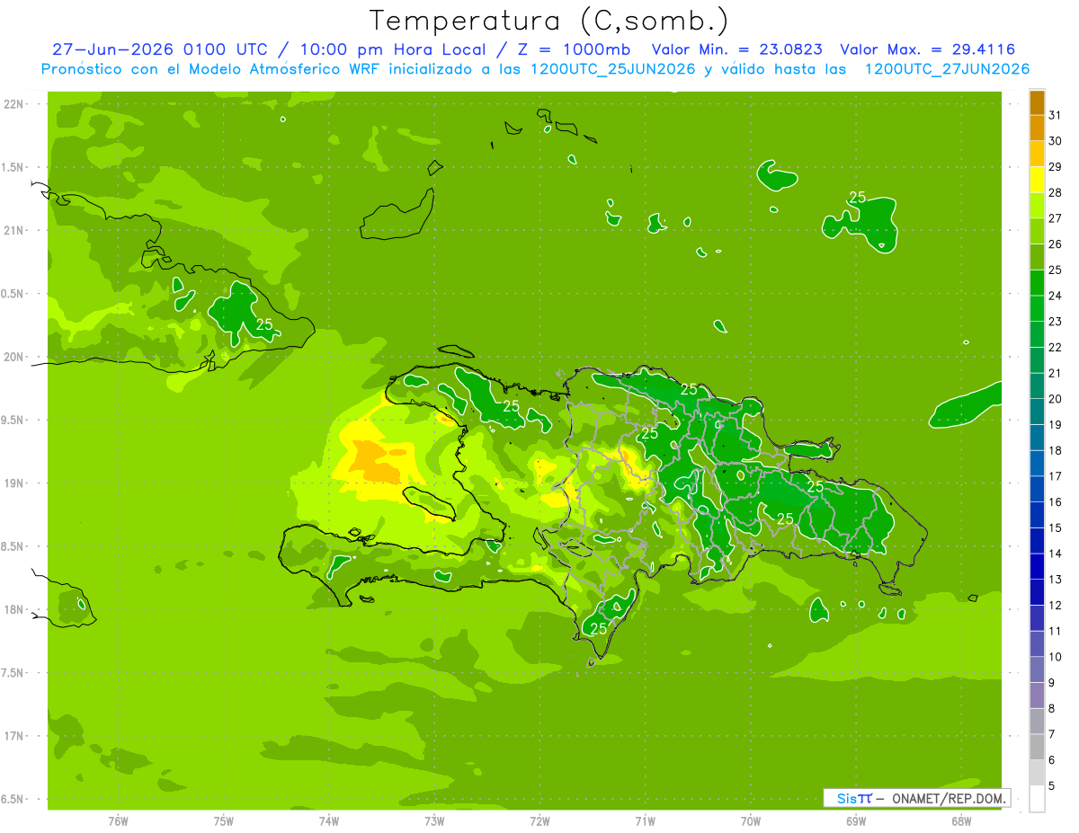Click the '25' contour label in far northeast ocean
The height and width of the screenshot is (833, 1079).
858,198
